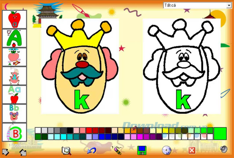
Task: Pick the bright magenta color swatch
Action: [x=140, y=137]
